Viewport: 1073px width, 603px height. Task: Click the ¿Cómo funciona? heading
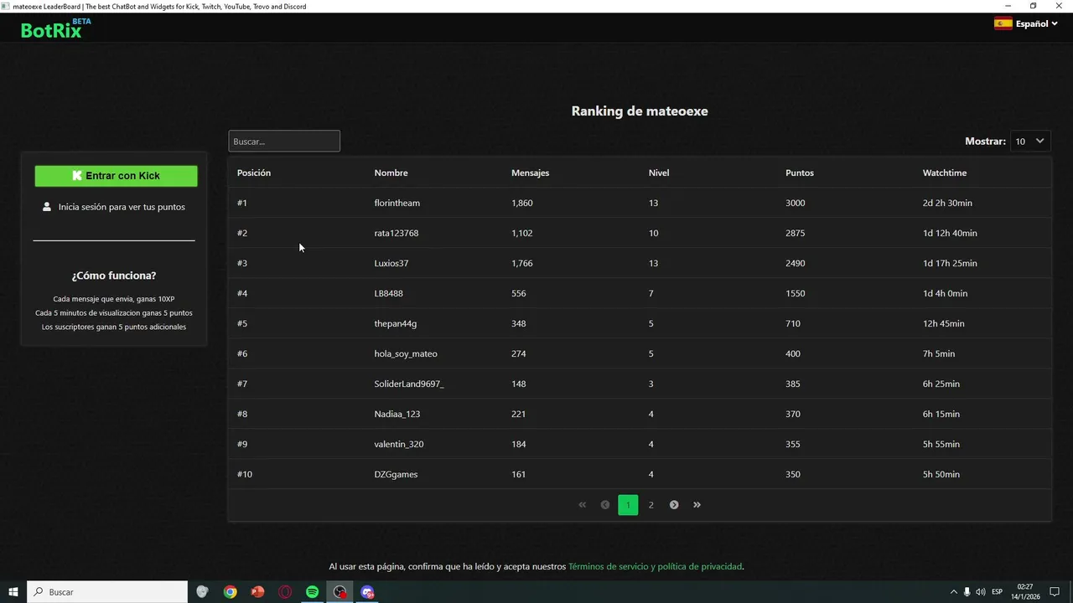click(114, 276)
